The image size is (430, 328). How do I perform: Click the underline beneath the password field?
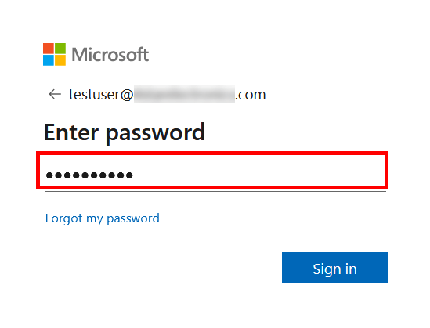[x=215, y=191]
